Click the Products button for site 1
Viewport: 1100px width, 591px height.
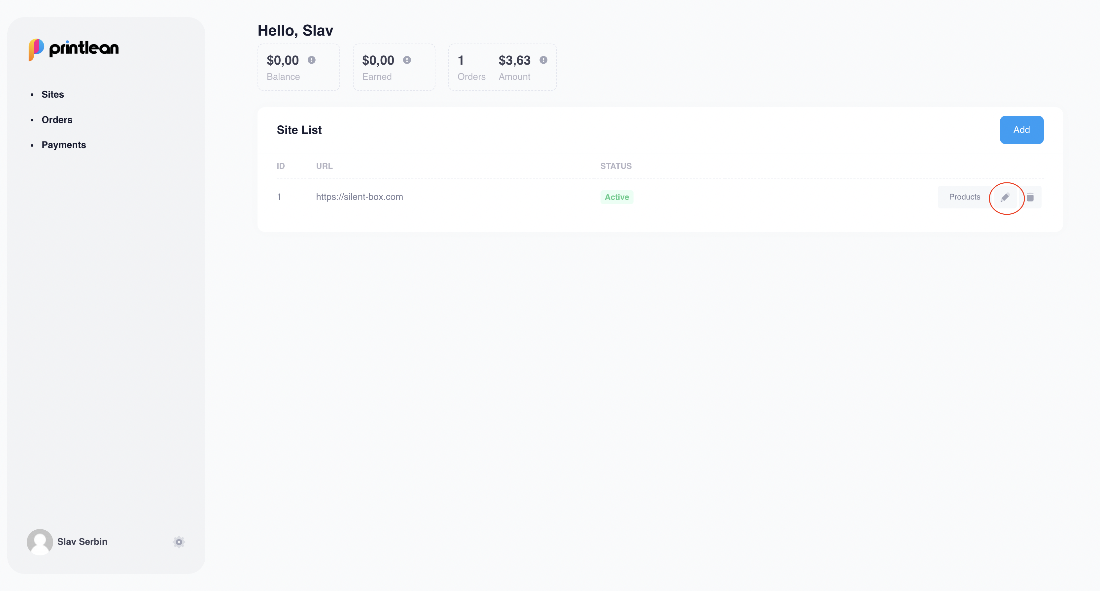pyautogui.click(x=964, y=197)
